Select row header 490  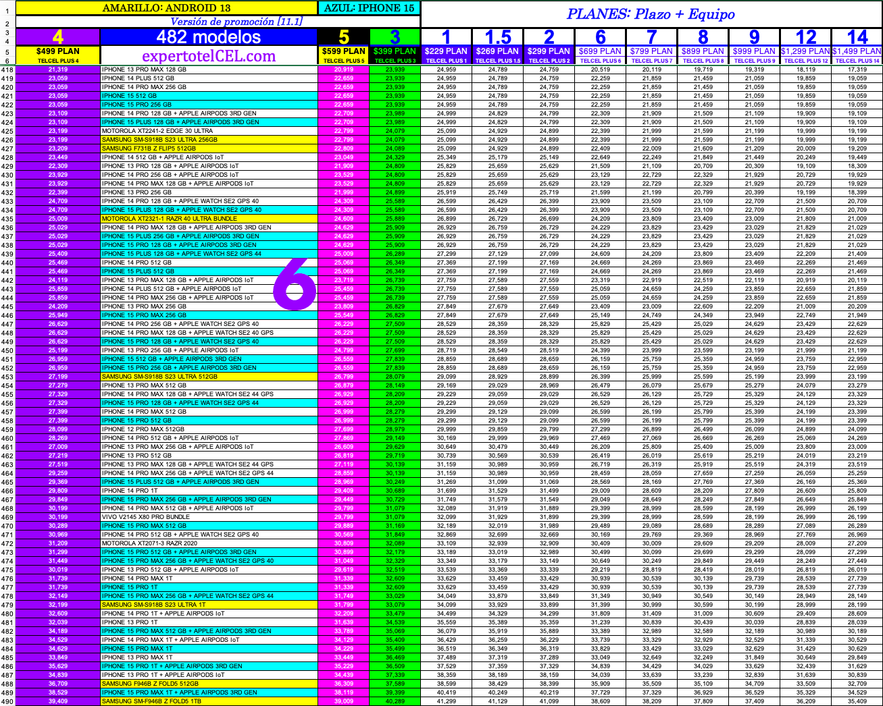7,701
